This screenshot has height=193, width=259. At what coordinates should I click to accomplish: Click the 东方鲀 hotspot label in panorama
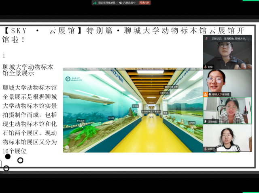[x=111, y=118]
